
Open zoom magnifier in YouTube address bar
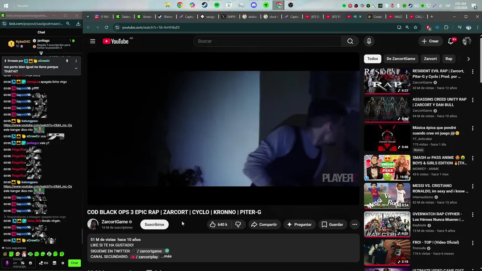407,27
